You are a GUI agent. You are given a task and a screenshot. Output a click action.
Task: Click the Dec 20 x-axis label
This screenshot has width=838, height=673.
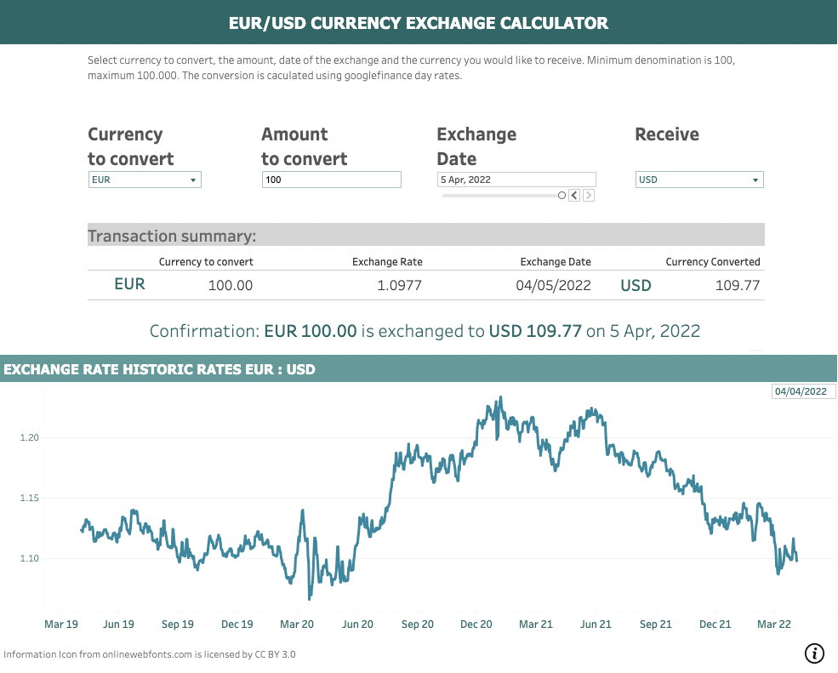point(476,625)
